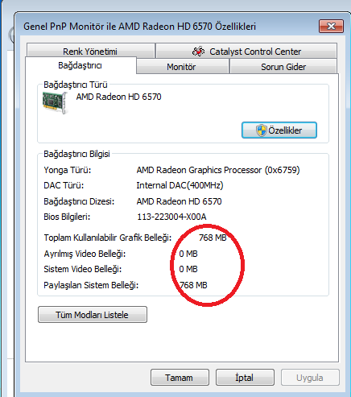The height and width of the screenshot is (397, 351).
Task: Select the Paylaşılan Sistem Belleği 768 MB value
Action: coord(193,285)
